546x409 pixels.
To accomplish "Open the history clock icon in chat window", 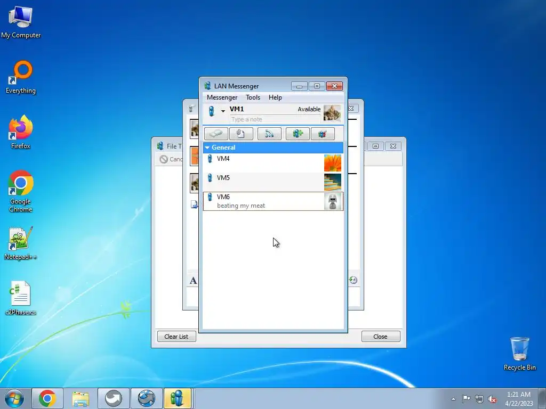I will [353, 280].
